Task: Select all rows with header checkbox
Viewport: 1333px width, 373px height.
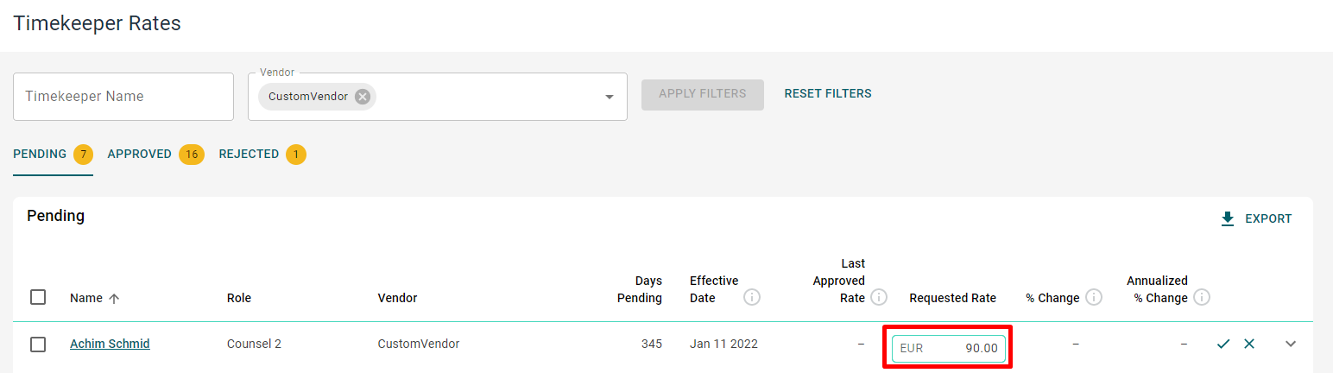Action: [38, 297]
